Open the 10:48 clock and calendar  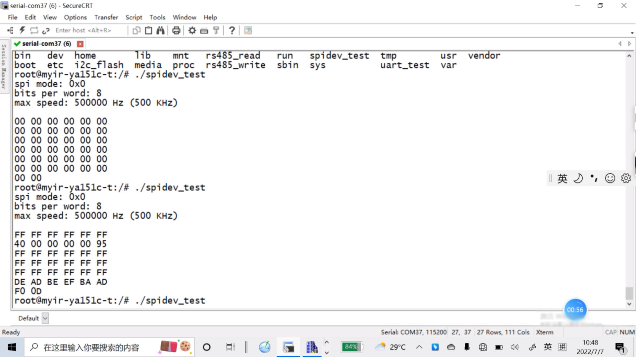tap(590, 347)
